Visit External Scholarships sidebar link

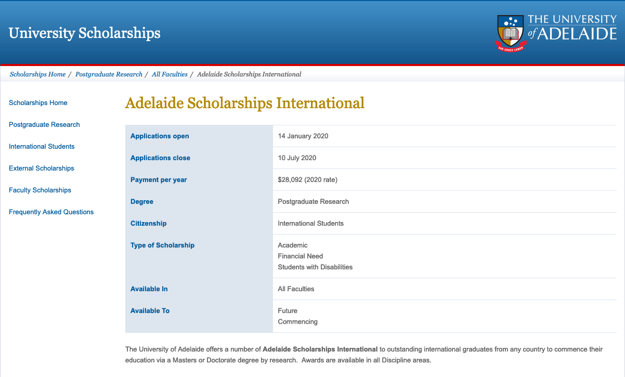tap(42, 168)
